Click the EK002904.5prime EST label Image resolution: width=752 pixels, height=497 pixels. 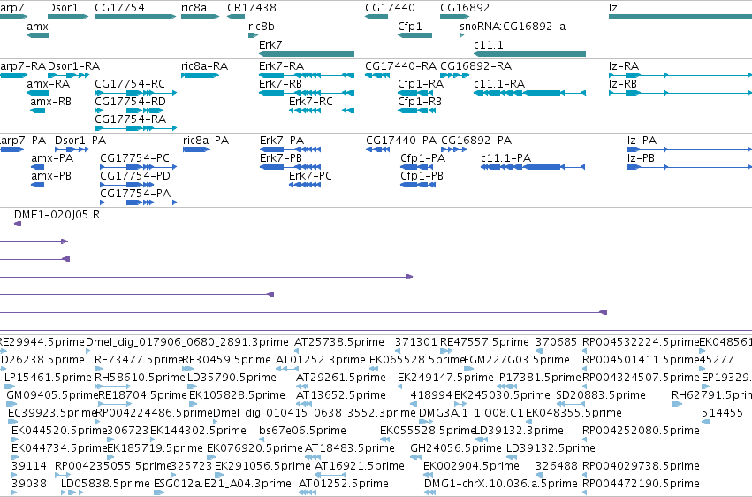(x=471, y=466)
